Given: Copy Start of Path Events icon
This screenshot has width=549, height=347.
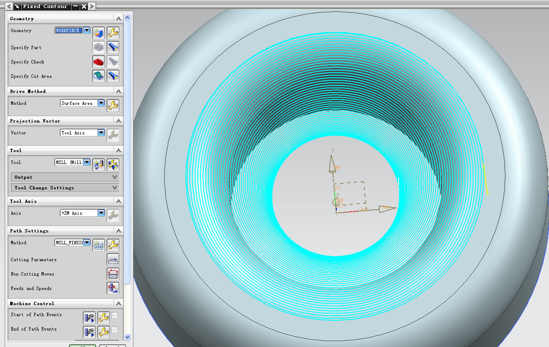Looking at the screenshot, I should point(89,317).
